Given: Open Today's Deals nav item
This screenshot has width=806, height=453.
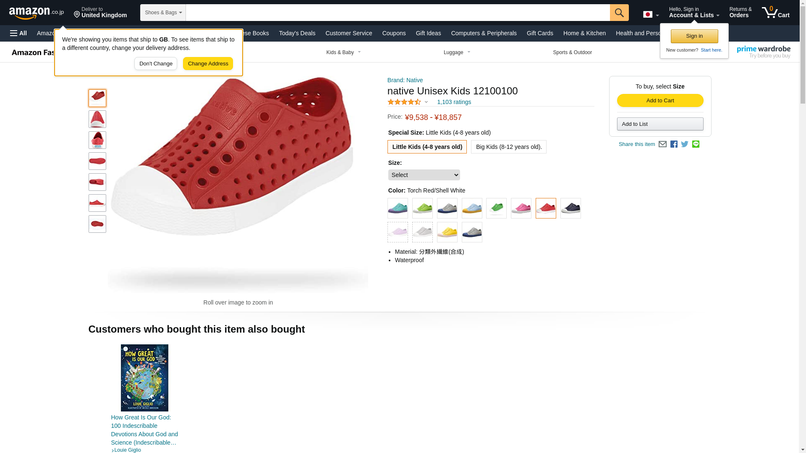Looking at the screenshot, I should click(x=297, y=33).
